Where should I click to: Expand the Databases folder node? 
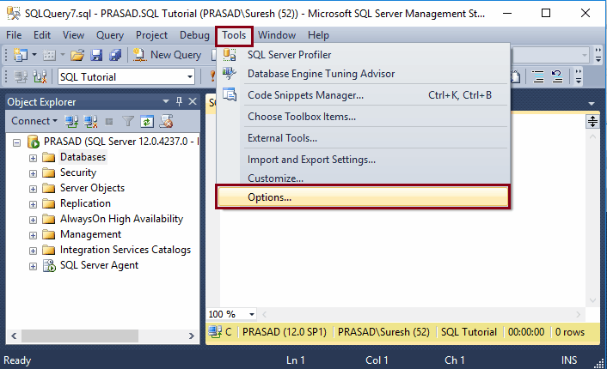click(33, 158)
